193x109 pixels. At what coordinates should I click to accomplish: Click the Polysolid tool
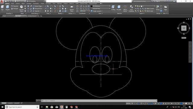[15, 6]
